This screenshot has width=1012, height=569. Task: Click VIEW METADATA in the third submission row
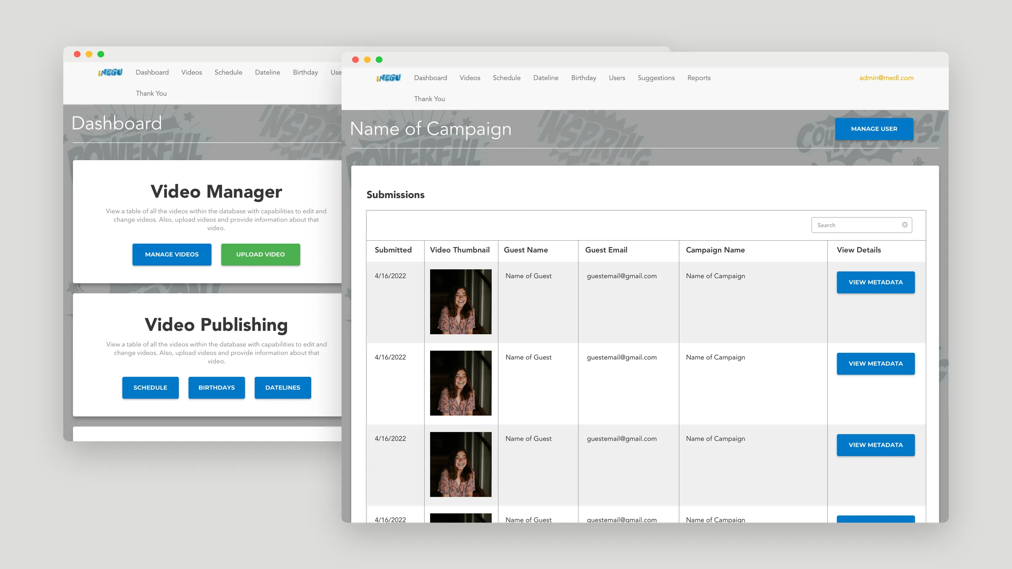pos(876,445)
